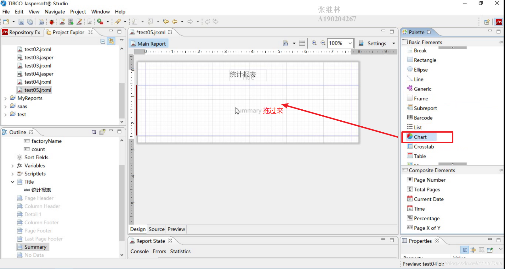Image resolution: width=505 pixels, height=269 pixels.
Task: Select the List element in Palette
Action: pos(414,127)
